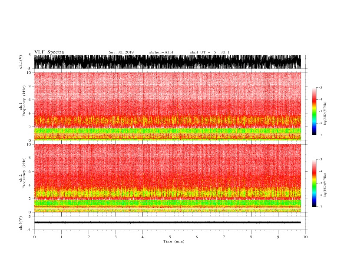Click the ch.1 voltage waveform panel
The height and width of the screenshot is (266, 344).
167,62
